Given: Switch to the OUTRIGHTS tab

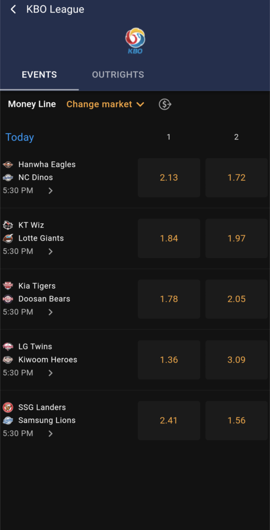Looking at the screenshot, I should click(118, 75).
